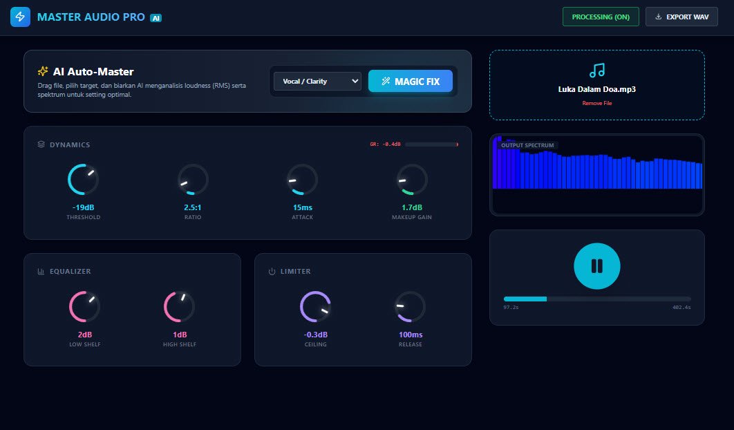Viewport: 734px width, 430px height.
Task: Click the sparkle icon beside AI Auto-Master
Action: point(43,71)
